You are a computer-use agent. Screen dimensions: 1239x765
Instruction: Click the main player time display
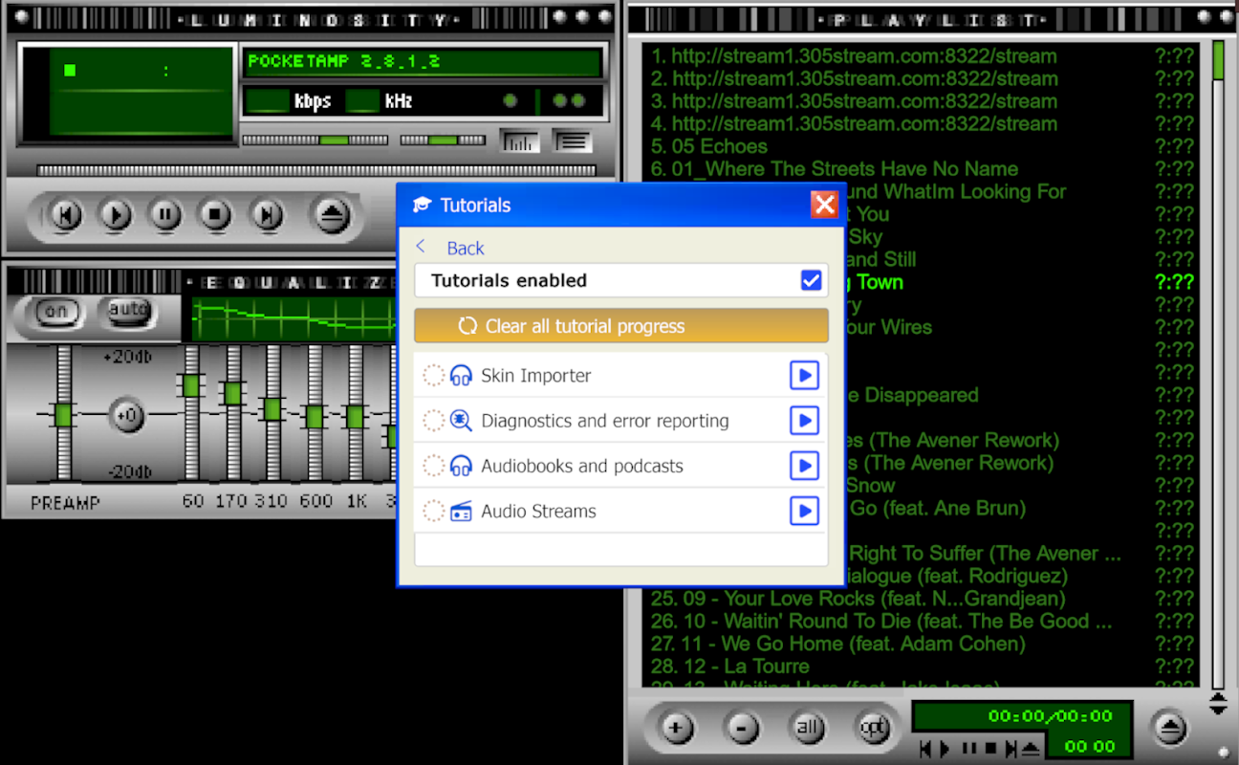(x=141, y=91)
